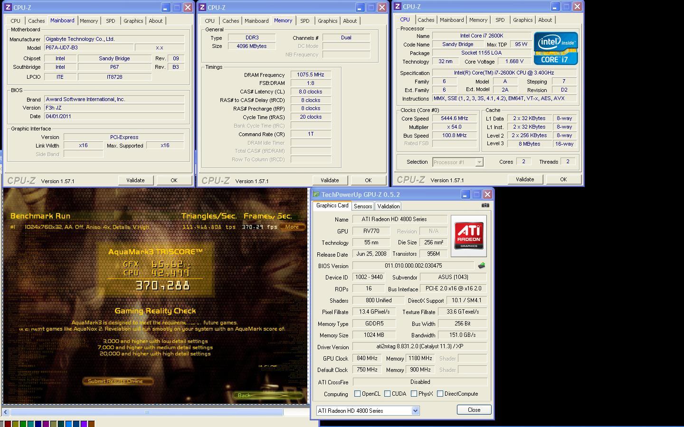Click the Multiplier x 54.0 value
This screenshot has width=684, height=427.
[x=455, y=127]
